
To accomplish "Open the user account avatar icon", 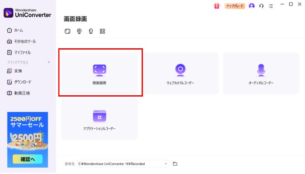I will click(x=251, y=6).
